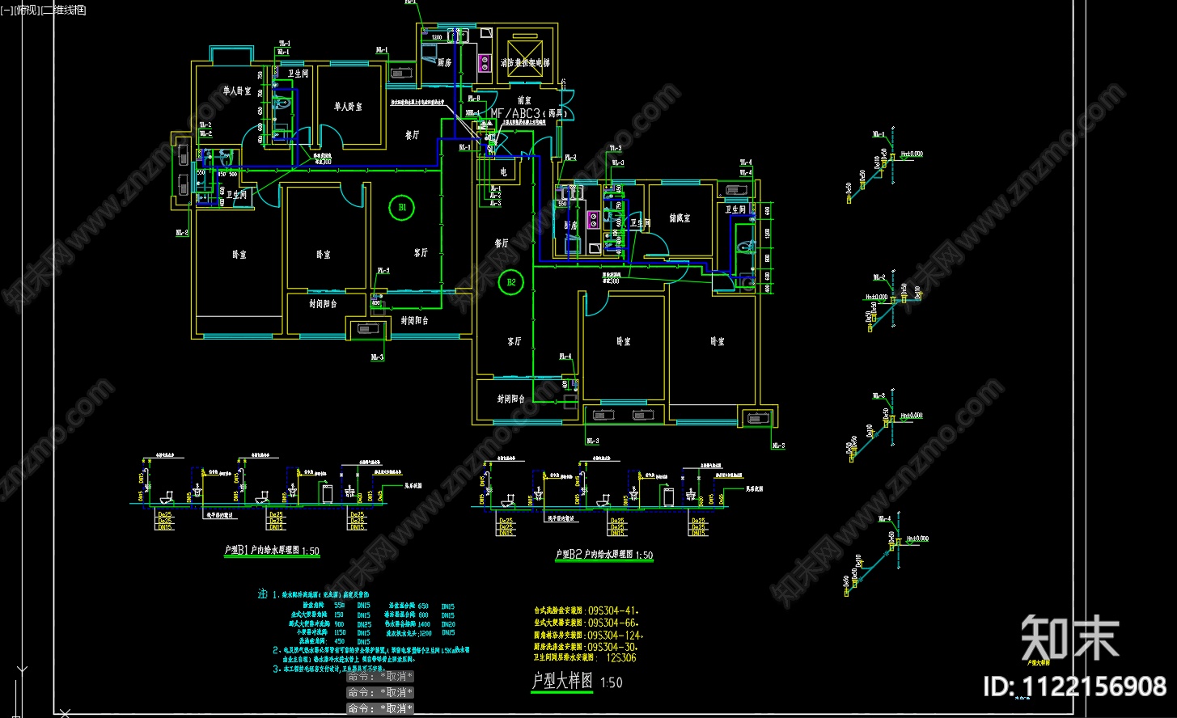The width and height of the screenshot is (1177, 718).
Task: Select the 储藏室 room label
Action: point(680,218)
